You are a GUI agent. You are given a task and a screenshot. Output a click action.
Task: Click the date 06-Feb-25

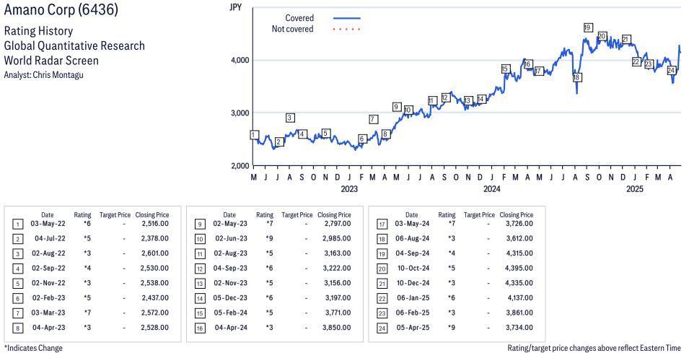pyautogui.click(x=413, y=313)
